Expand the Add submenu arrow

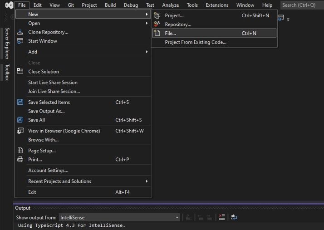click(x=147, y=52)
